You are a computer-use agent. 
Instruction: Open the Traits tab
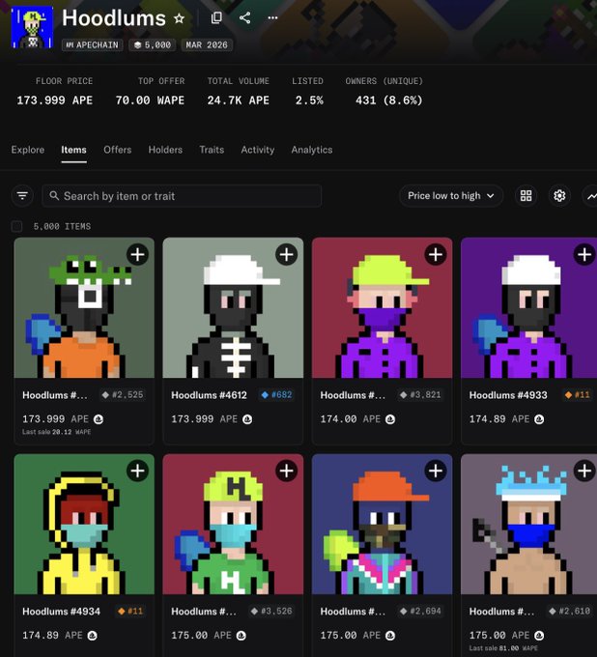tap(212, 150)
